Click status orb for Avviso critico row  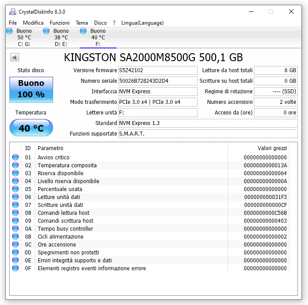coord(15,157)
